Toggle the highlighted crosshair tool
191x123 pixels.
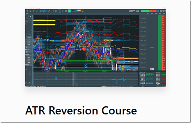(x=59, y=11)
